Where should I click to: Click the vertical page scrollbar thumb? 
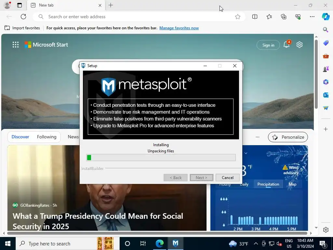[x=316, y=74]
